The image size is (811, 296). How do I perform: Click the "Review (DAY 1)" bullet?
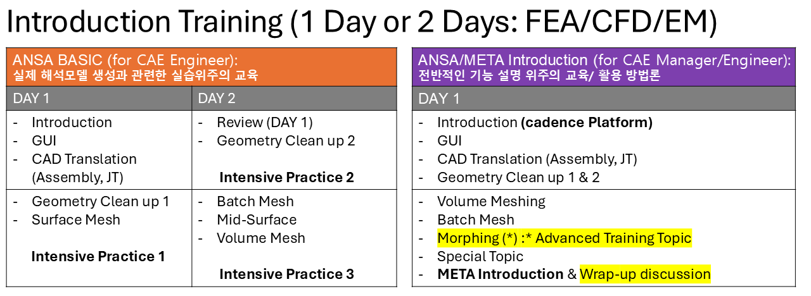click(x=265, y=123)
